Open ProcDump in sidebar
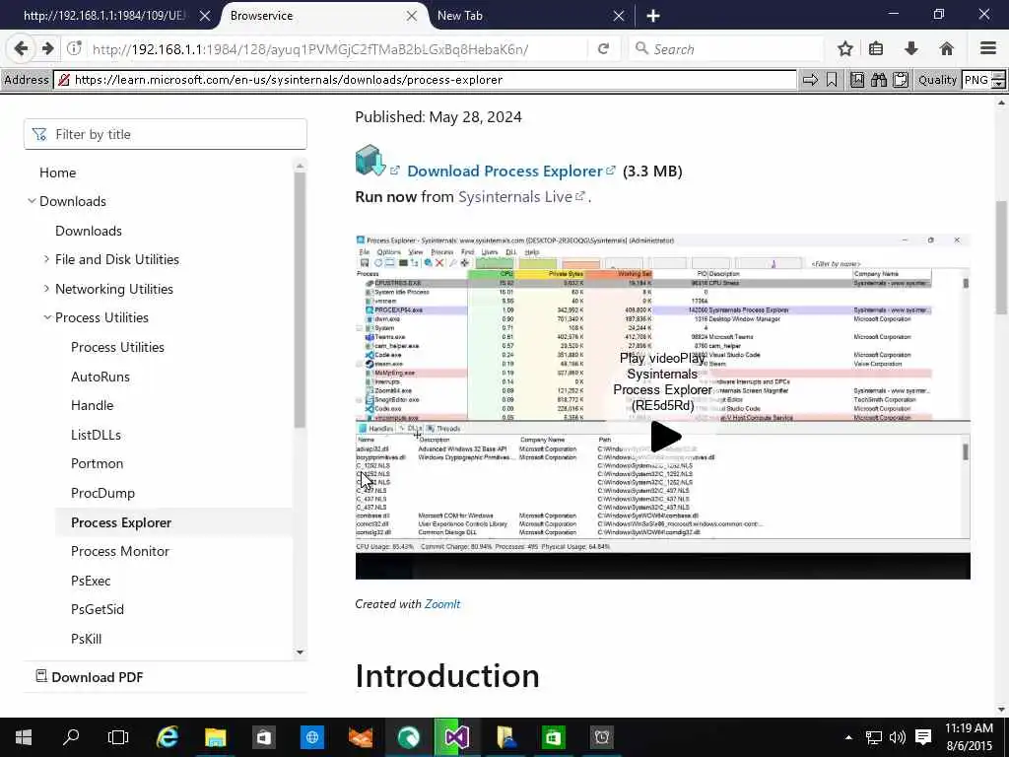The width and height of the screenshot is (1009, 757). tap(102, 493)
